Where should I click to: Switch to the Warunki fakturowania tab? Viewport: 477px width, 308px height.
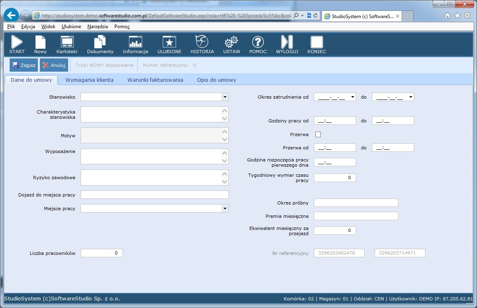tap(155, 80)
